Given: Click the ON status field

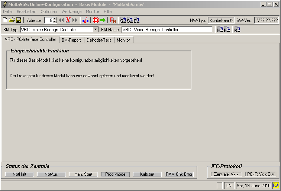Looking at the screenshot, I should coord(229,185).
